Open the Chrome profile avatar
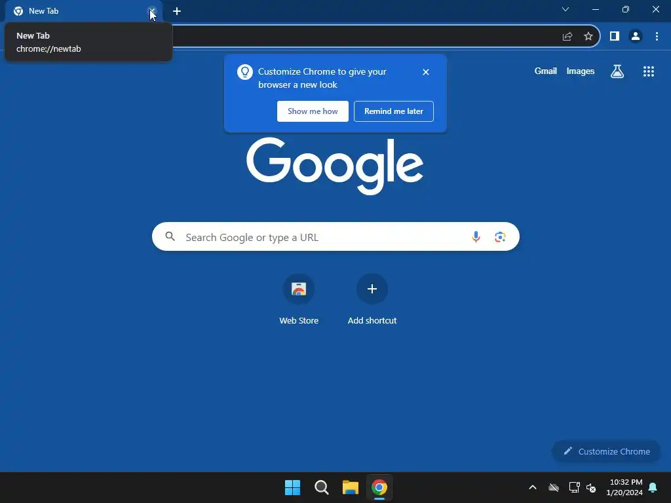The image size is (671, 503). (636, 37)
